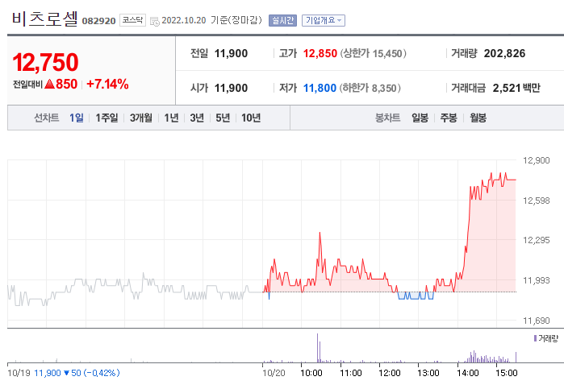Click the 2022.10.20 기준(장마감) date text
The height and width of the screenshot is (389, 564).
212,20
